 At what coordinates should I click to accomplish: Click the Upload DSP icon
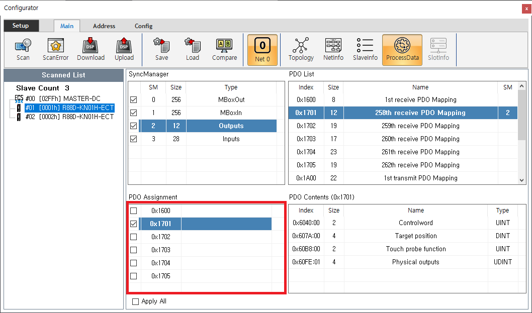point(124,49)
